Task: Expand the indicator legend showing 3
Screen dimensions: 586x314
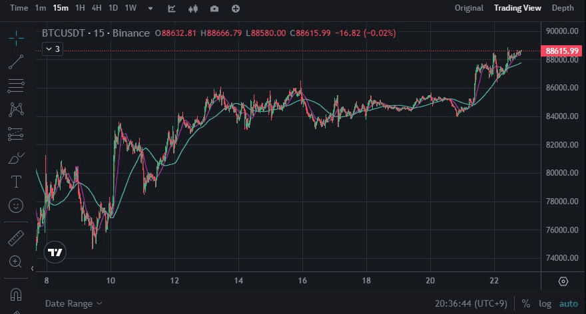Action: (53, 49)
